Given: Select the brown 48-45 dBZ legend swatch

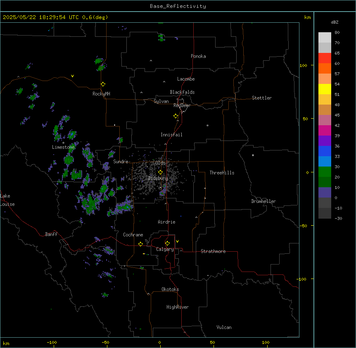Looking at the screenshot, I should click(325, 110).
